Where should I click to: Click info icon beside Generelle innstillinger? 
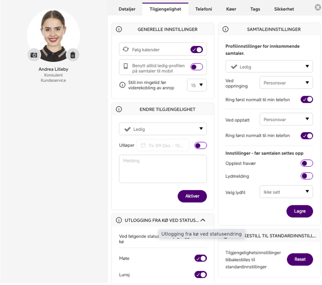[x=119, y=29]
